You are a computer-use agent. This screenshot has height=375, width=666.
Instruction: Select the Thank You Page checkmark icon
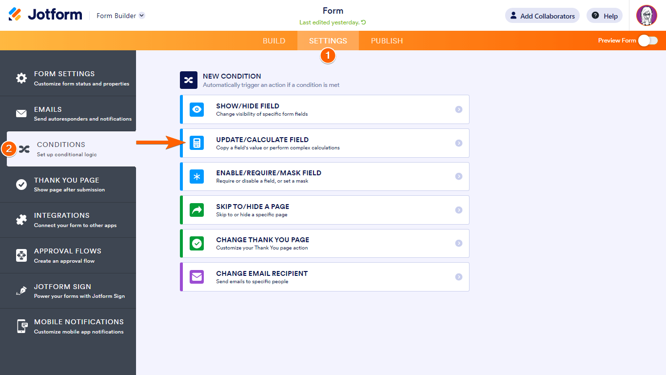[21, 184]
